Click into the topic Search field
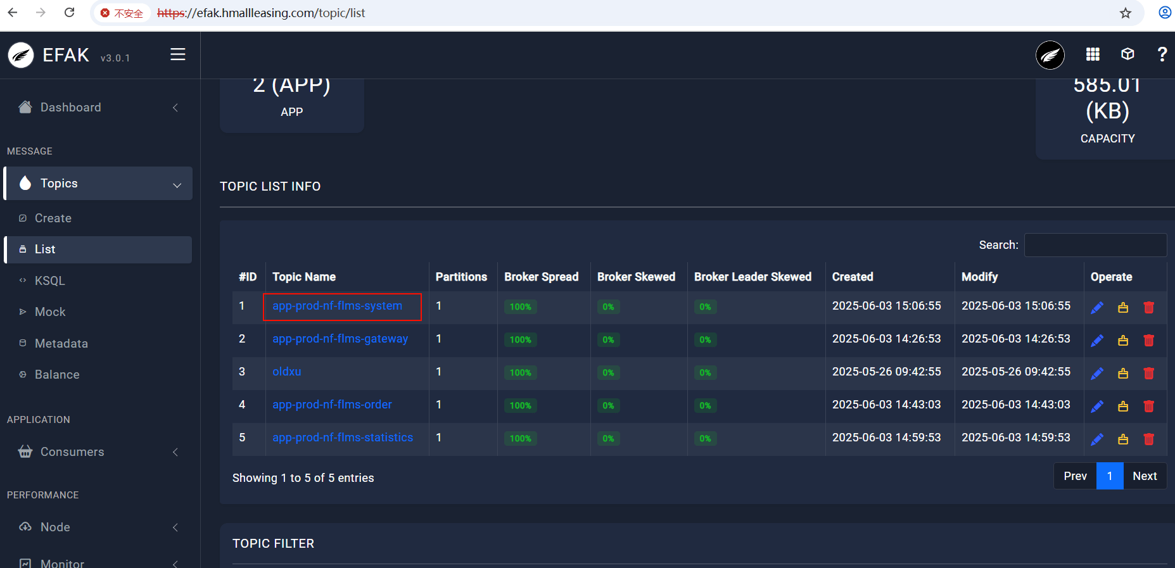The image size is (1175, 568). click(x=1095, y=246)
